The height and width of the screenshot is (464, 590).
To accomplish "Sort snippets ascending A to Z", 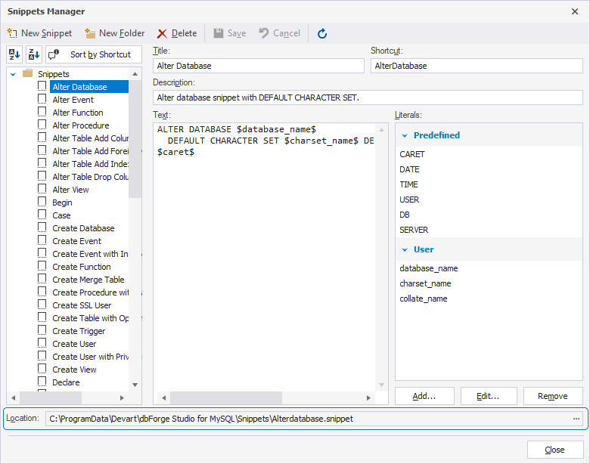I will click(x=14, y=54).
